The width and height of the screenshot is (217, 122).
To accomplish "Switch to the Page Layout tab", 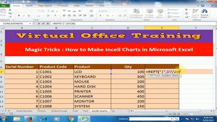I will click(45, 6).
